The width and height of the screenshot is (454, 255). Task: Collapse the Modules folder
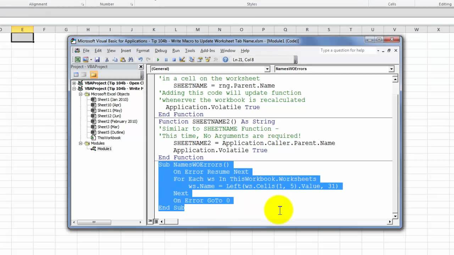click(x=81, y=143)
